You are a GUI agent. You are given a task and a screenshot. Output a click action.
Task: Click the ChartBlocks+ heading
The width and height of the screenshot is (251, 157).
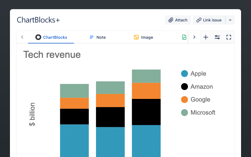38,20
